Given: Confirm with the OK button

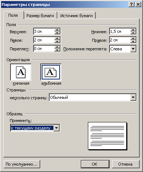Looking at the screenshot, I should coord(95,164).
